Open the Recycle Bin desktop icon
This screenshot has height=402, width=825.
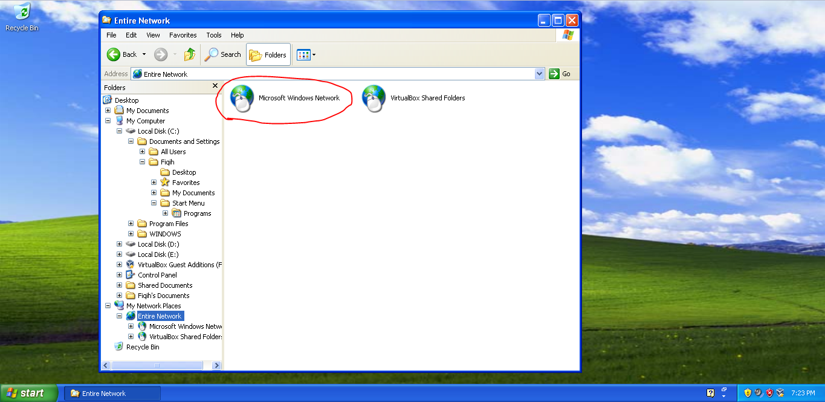coord(22,17)
